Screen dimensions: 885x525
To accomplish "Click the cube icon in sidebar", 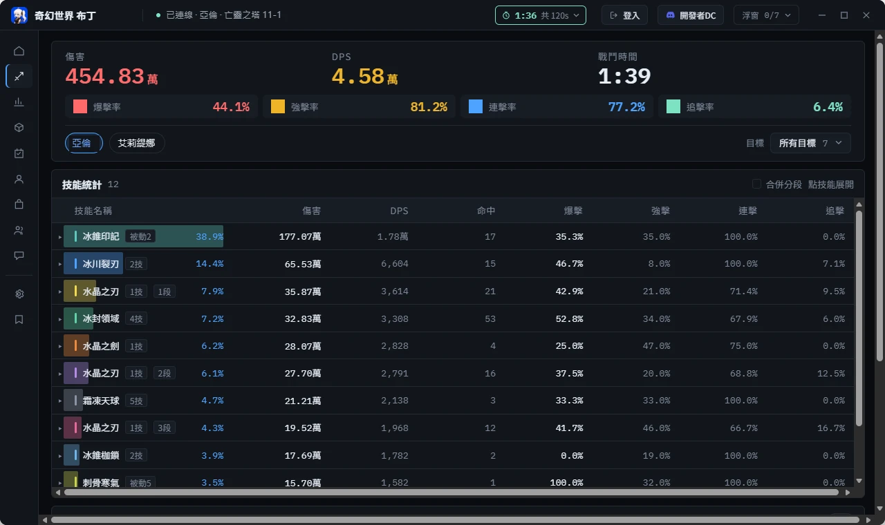I will pyautogui.click(x=19, y=128).
